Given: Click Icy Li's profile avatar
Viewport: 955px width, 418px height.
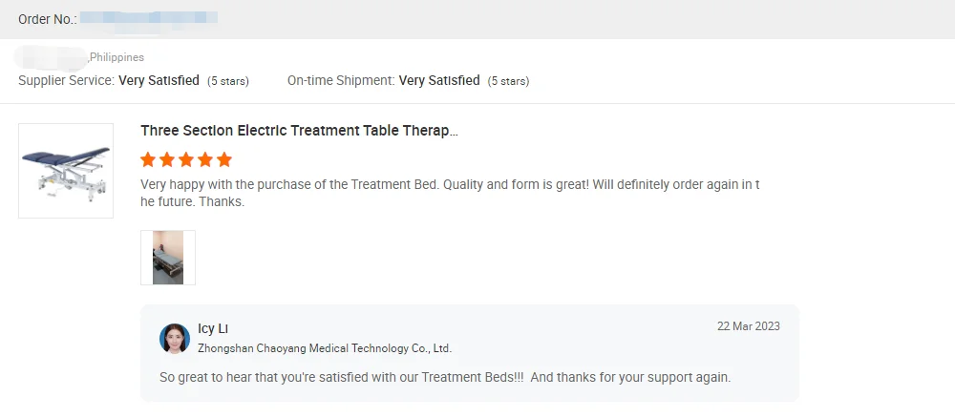Looking at the screenshot, I should (175, 339).
